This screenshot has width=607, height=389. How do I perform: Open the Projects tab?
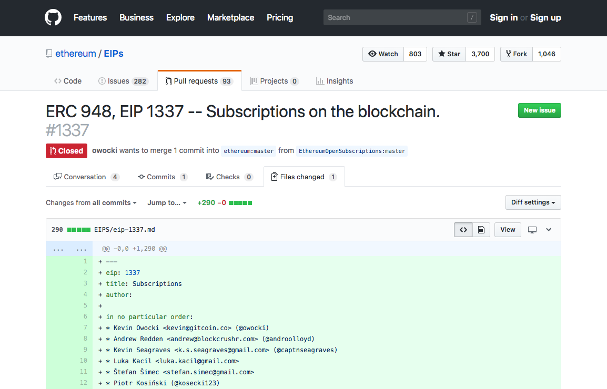[x=275, y=81]
